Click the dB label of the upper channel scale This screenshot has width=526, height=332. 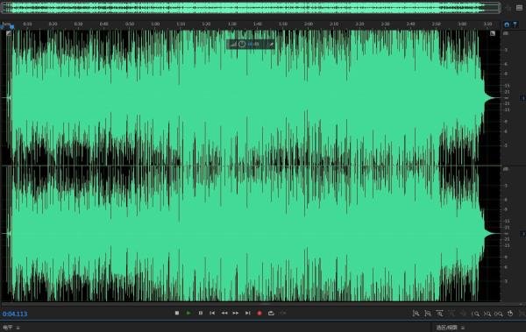point(506,33)
